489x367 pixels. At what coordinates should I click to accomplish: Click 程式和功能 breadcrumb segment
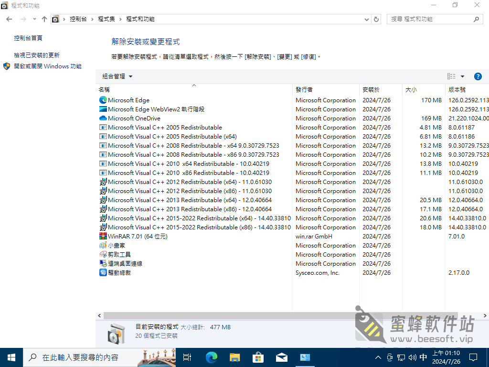[x=140, y=19]
